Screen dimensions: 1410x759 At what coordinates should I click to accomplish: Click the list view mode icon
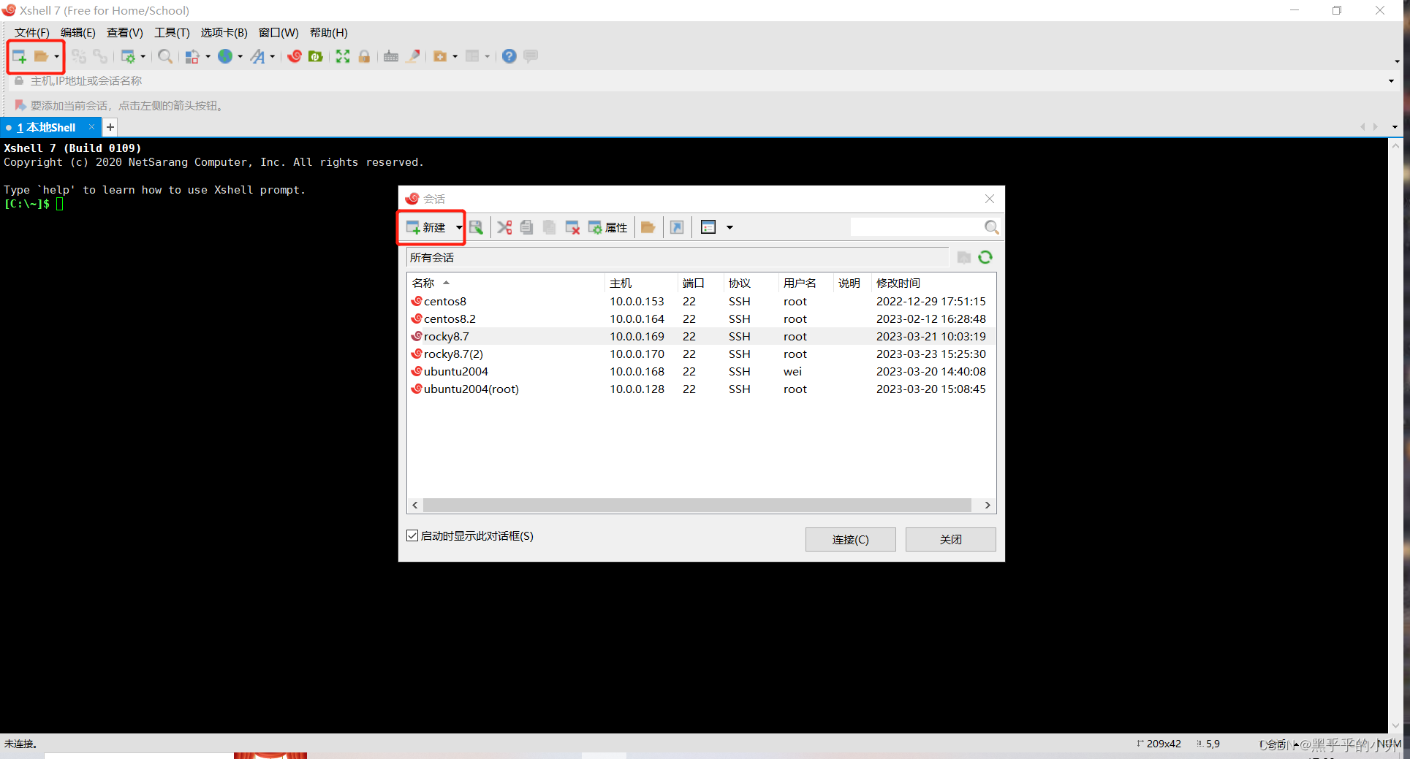[708, 227]
